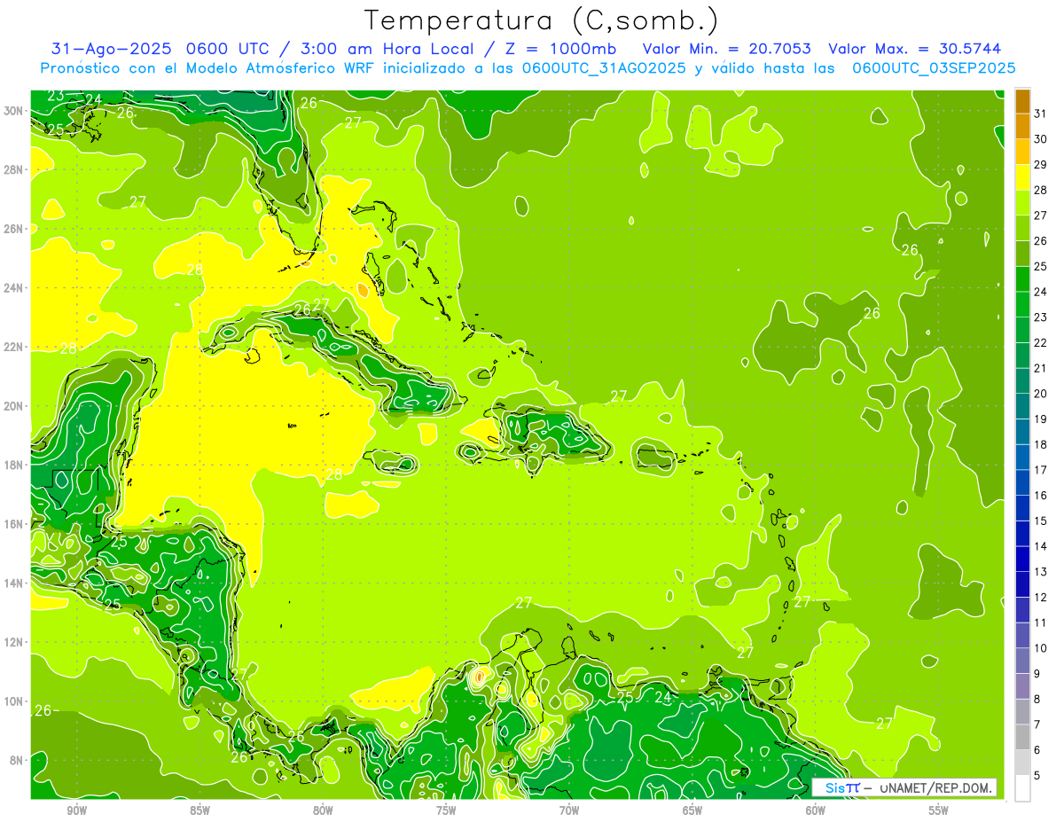
Task: Click the '14N' latitude axis label
Action: 13,583
